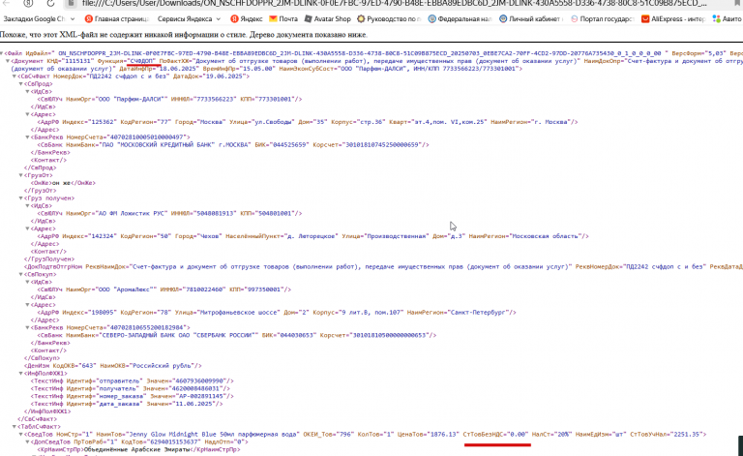Click the ОнЖе 'он же' line

pos(63,183)
